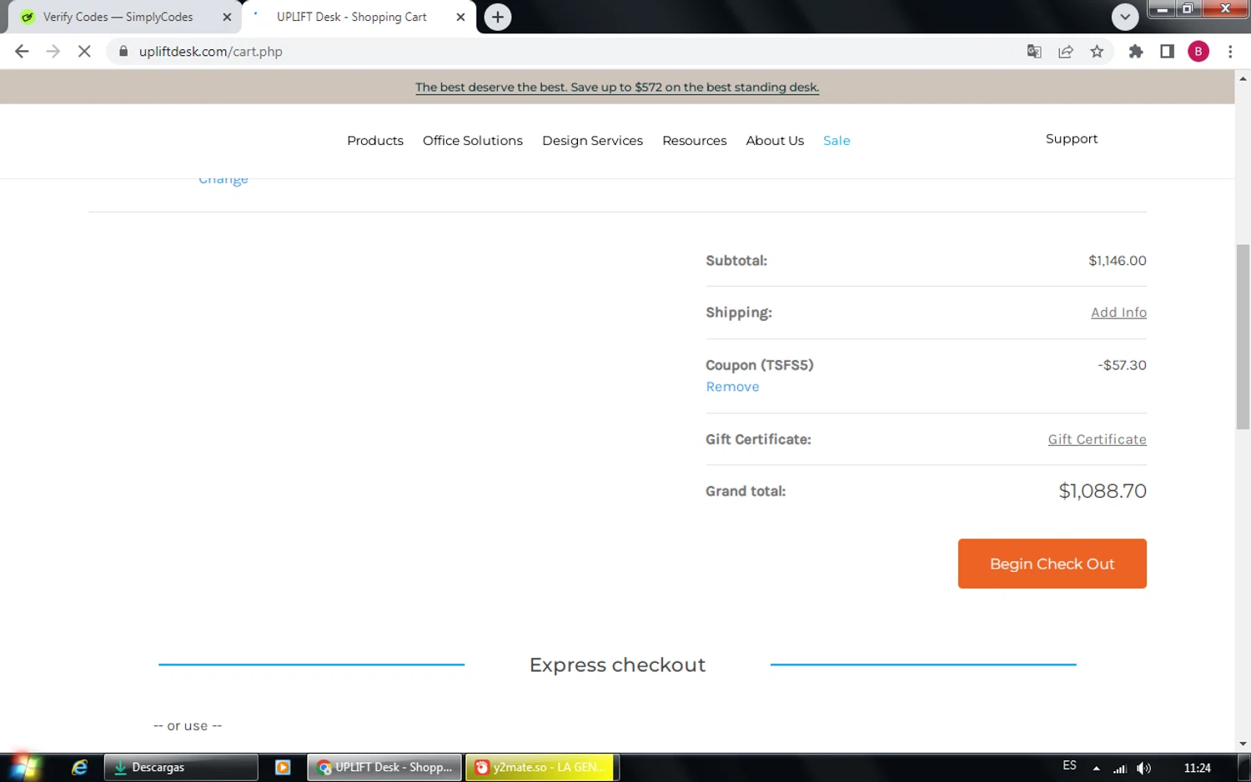Open the About Us menu
Image resolution: width=1251 pixels, height=782 pixels.
coord(775,141)
